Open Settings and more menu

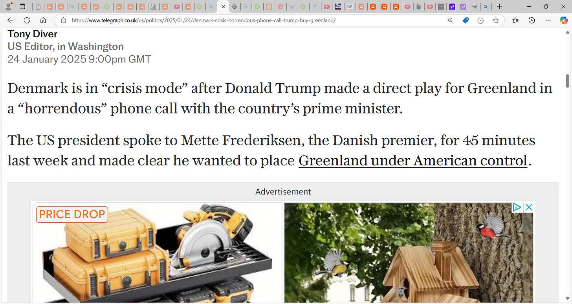point(548,20)
